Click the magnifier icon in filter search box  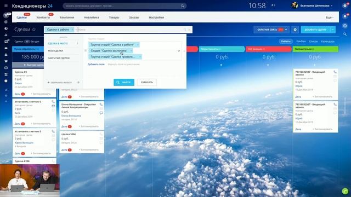coord(185,30)
